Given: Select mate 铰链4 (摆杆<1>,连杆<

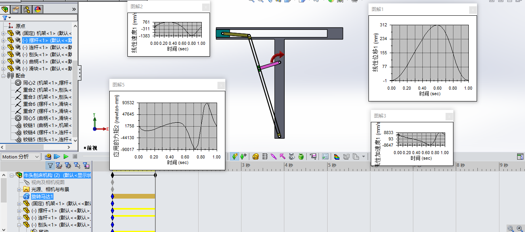Looking at the screenshot, I should (47, 132).
